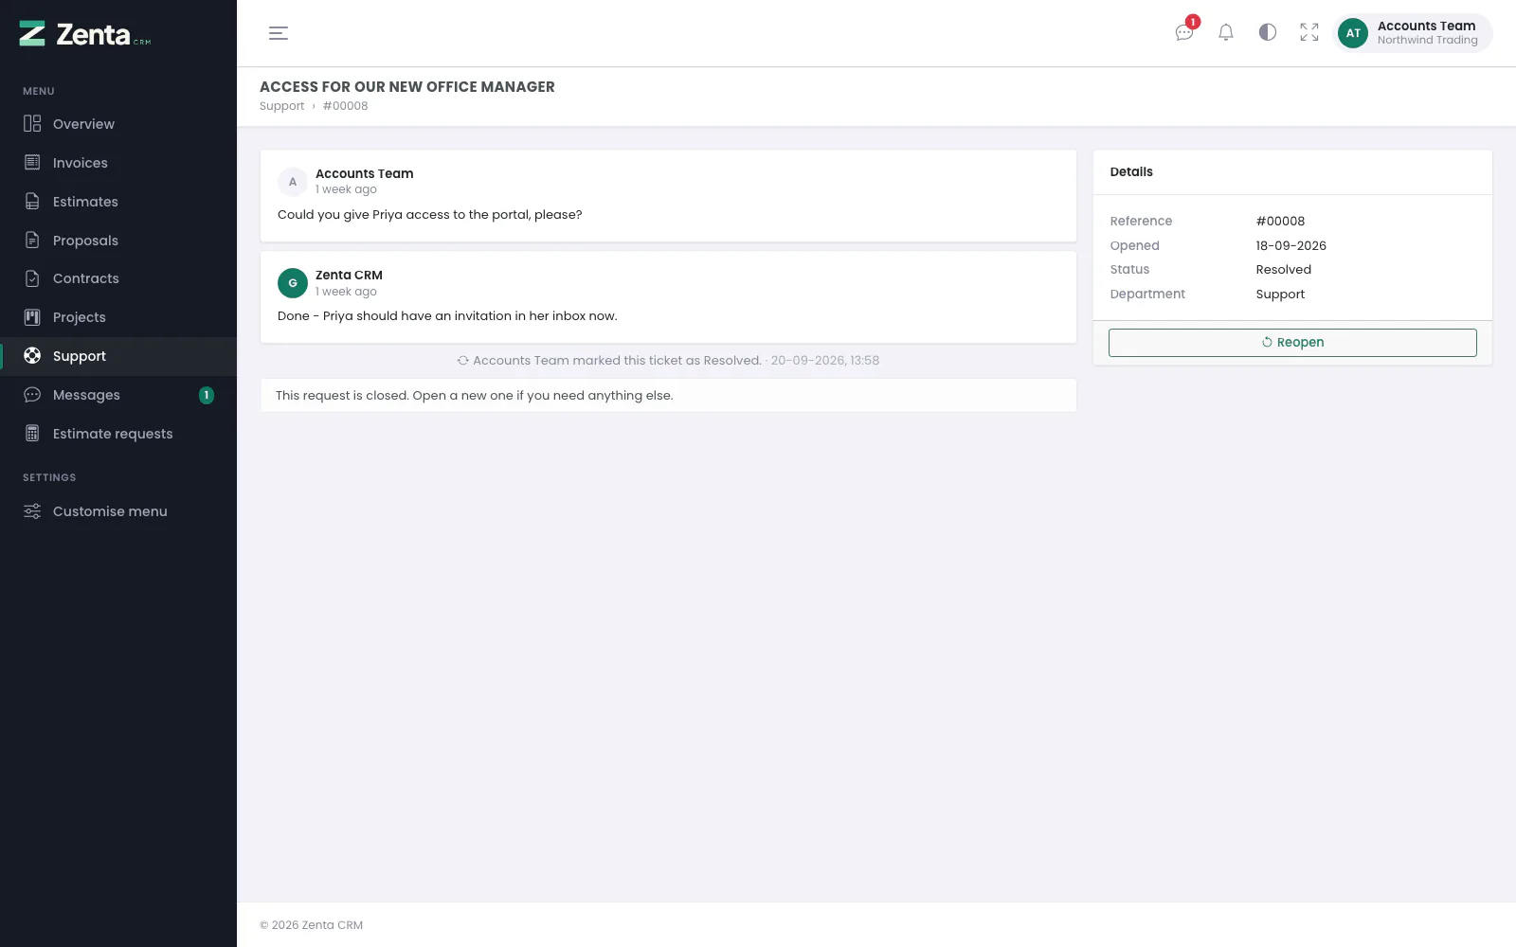Screen dimensions: 1516x947
Task: Click the Customise menu sliders icon
Action: coord(32,511)
